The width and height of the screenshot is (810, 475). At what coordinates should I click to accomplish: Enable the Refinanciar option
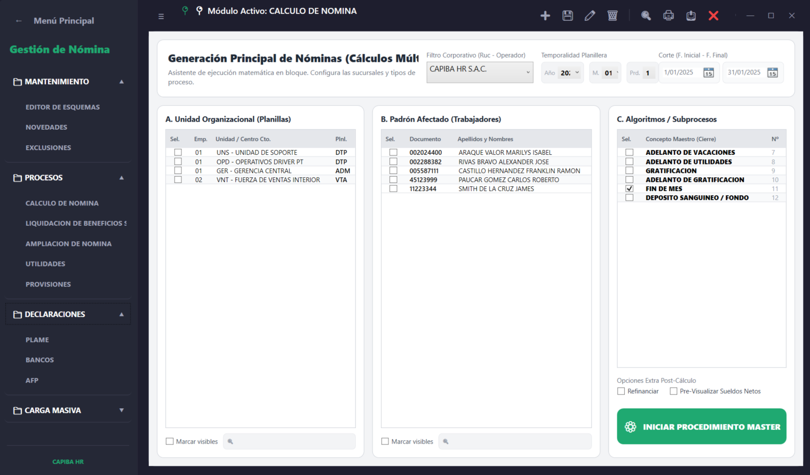click(x=621, y=391)
